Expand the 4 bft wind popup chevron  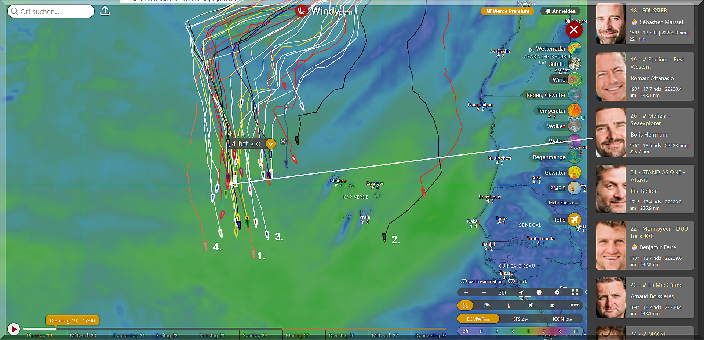point(271,144)
